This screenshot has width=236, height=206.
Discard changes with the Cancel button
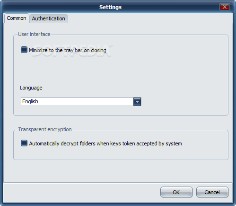coord(212,192)
